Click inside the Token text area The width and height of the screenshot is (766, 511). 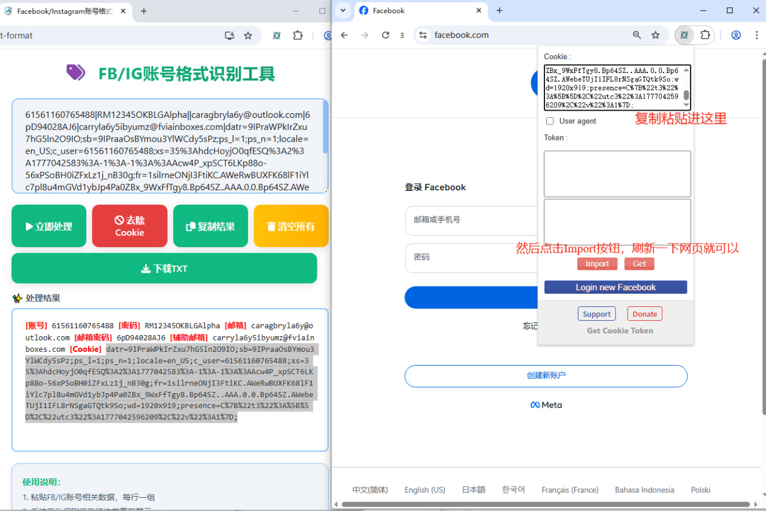617,174
